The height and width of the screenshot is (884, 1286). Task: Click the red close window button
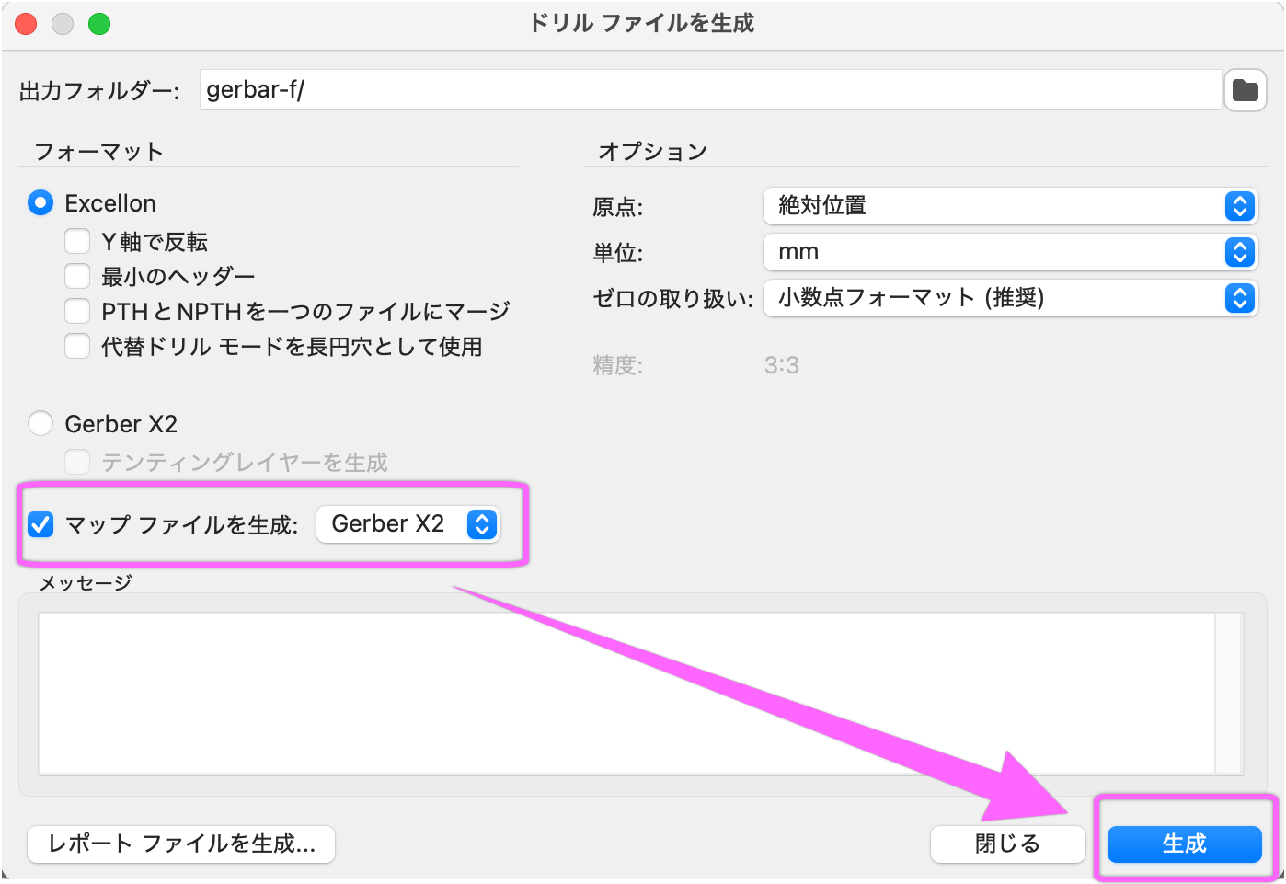pos(26,24)
